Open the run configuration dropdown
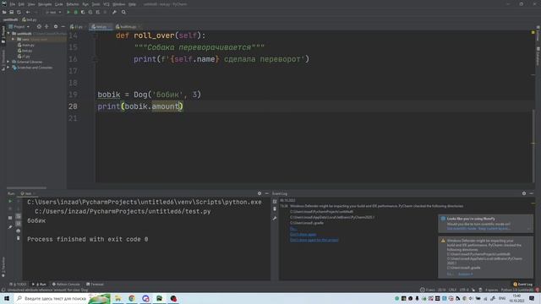This screenshot has width=541, height=304. (53, 12)
